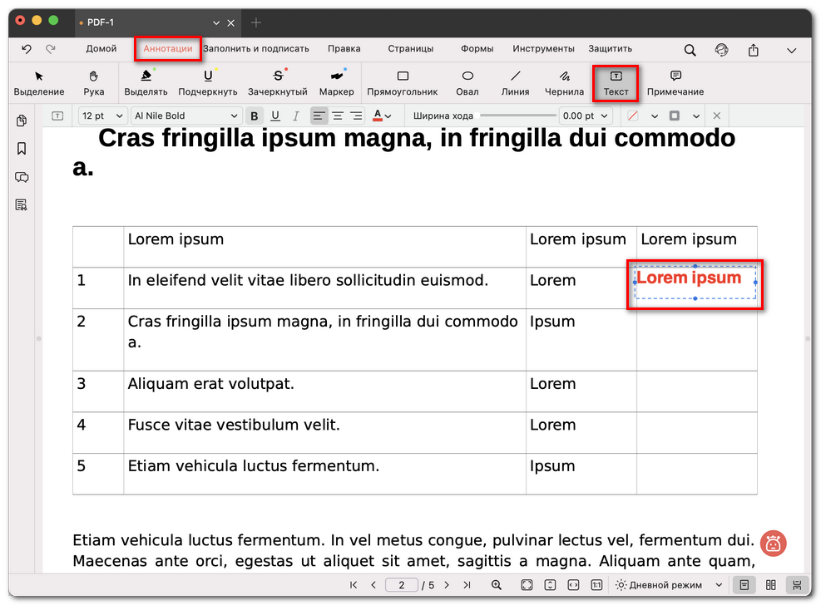Choose the Чернила ink tool
Screen dimensions: 821x605
pos(564,82)
